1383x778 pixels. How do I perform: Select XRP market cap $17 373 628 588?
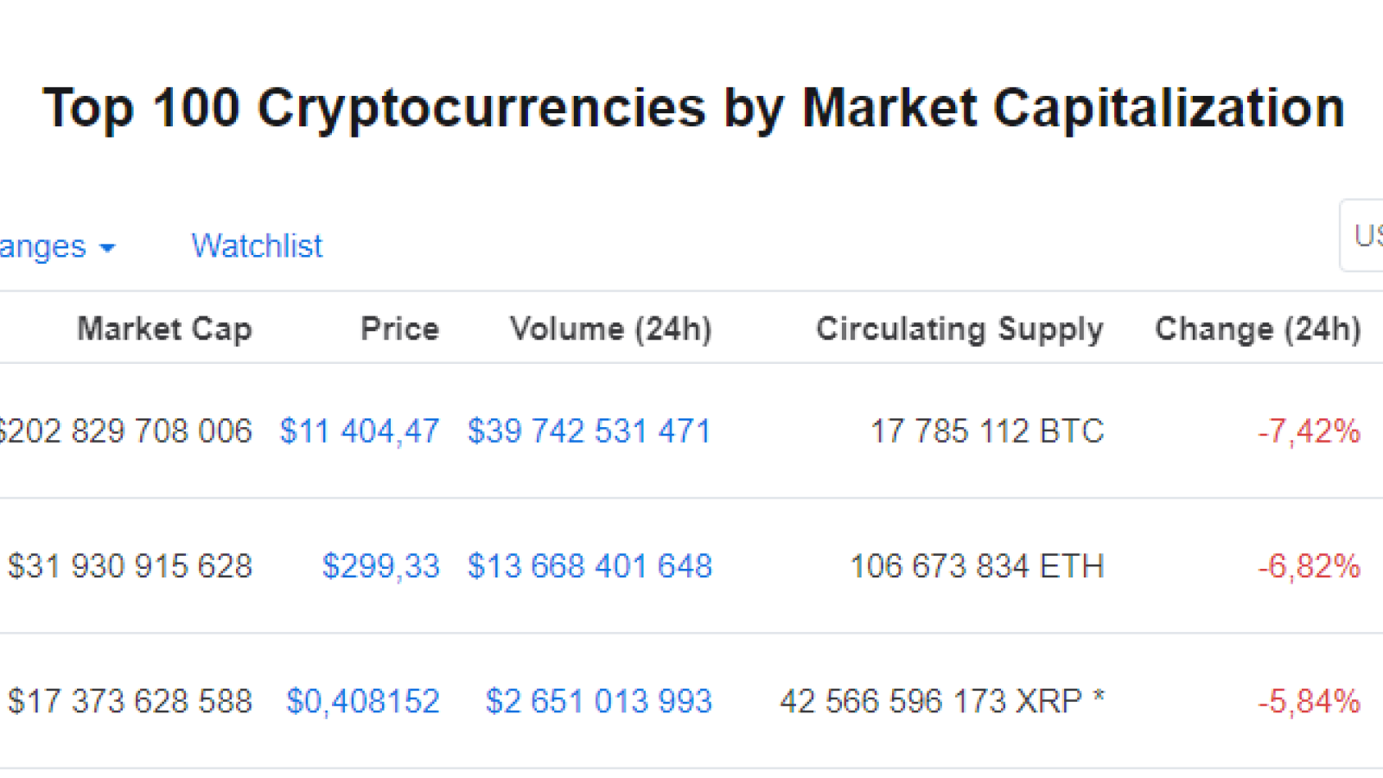pyautogui.click(x=131, y=701)
